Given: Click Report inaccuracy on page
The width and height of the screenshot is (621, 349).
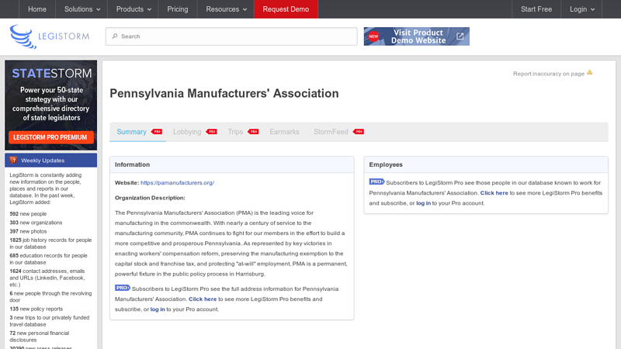Looking at the screenshot, I should (549, 74).
